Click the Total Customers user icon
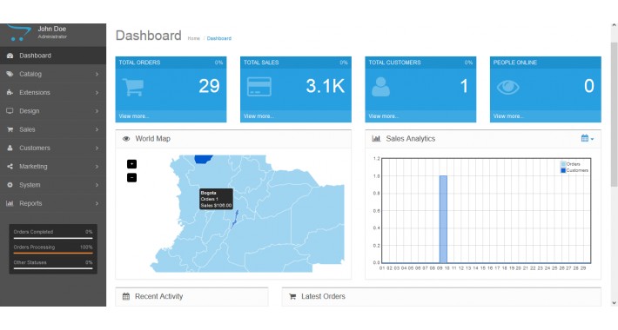Image resolution: width=618 pixels, height=330 pixels. point(380,87)
